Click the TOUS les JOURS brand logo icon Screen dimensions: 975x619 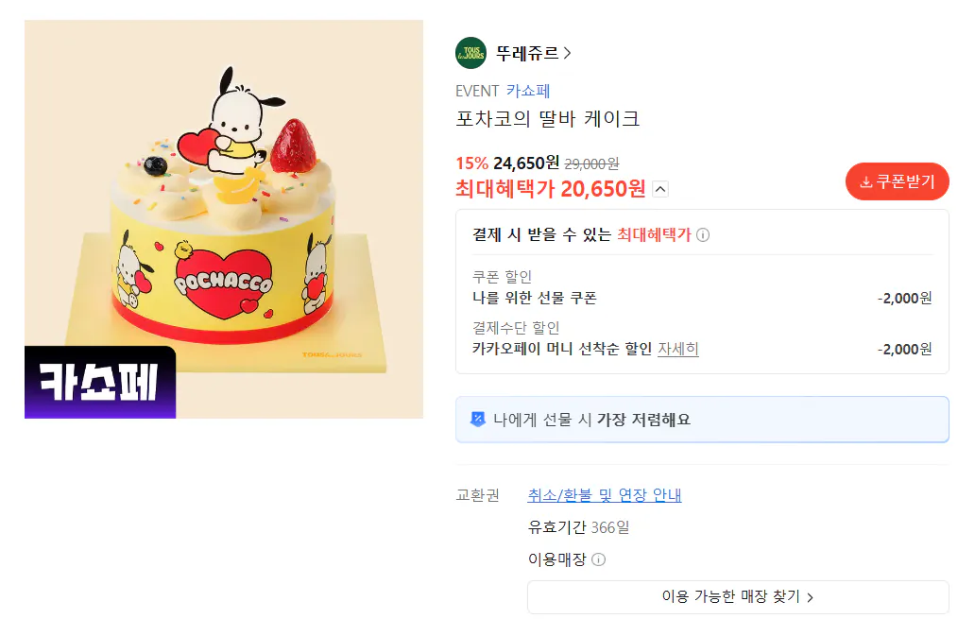470,53
